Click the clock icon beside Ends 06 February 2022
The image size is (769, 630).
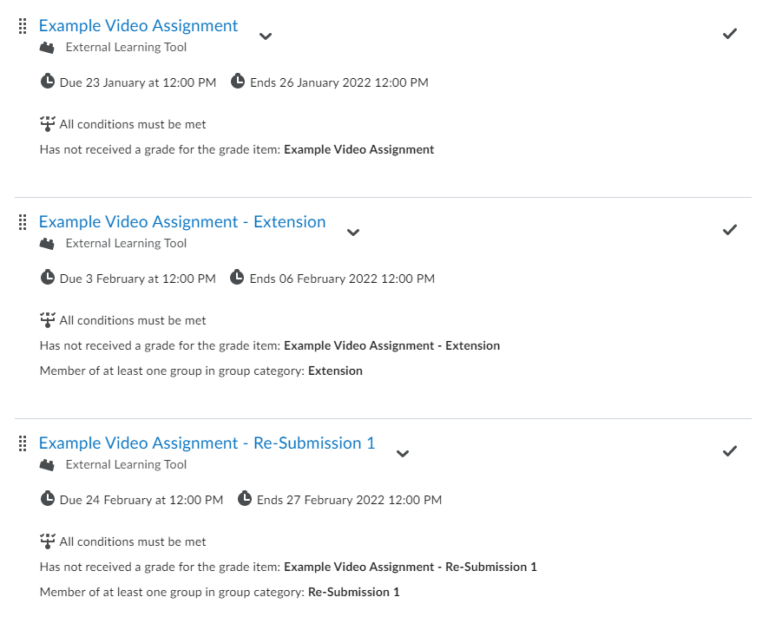pyautogui.click(x=237, y=279)
